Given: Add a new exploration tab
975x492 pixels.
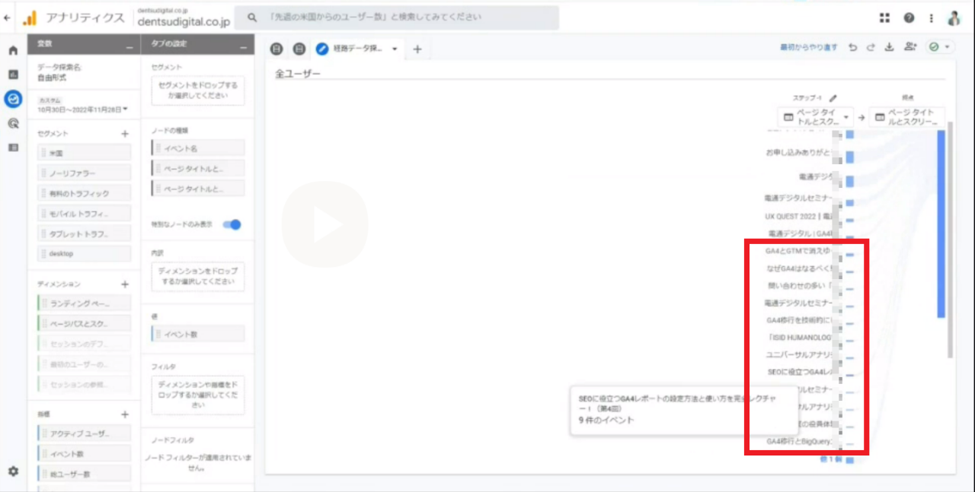Looking at the screenshot, I should tap(417, 49).
